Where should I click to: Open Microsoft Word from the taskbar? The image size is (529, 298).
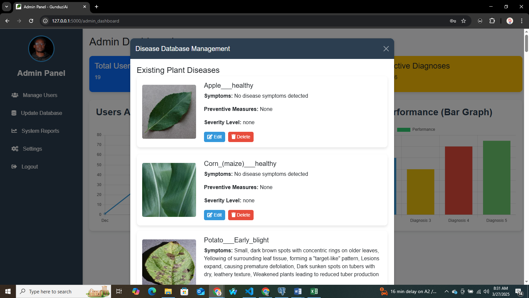298,291
